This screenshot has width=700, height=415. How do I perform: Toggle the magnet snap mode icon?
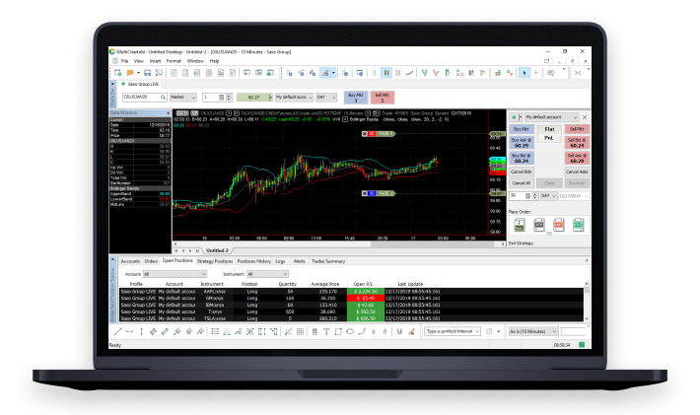click(399, 331)
